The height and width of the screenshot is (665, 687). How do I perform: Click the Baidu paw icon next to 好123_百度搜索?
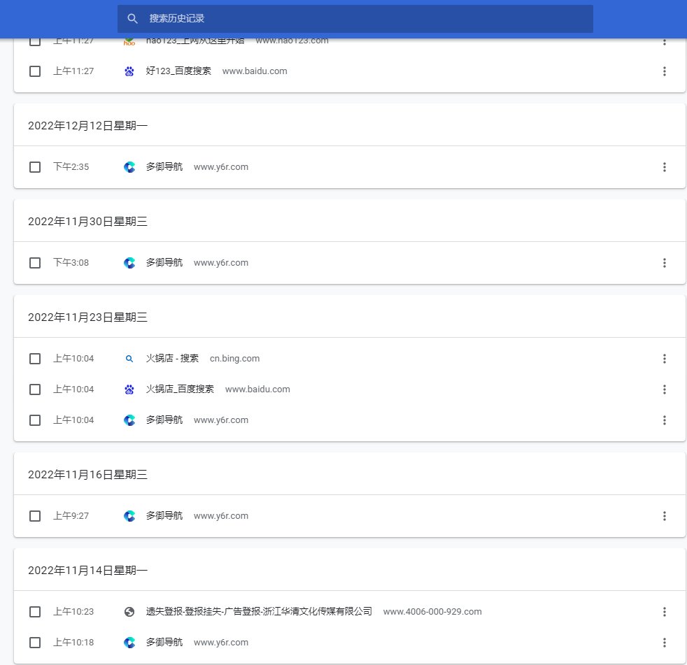pos(129,71)
